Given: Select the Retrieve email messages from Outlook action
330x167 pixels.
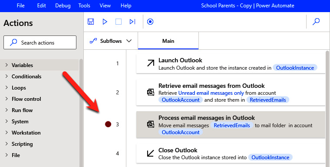Looking at the screenshot, I should click(x=231, y=92).
